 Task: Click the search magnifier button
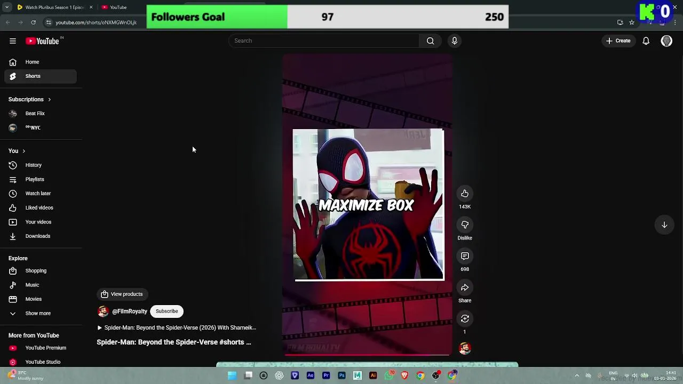point(430,41)
